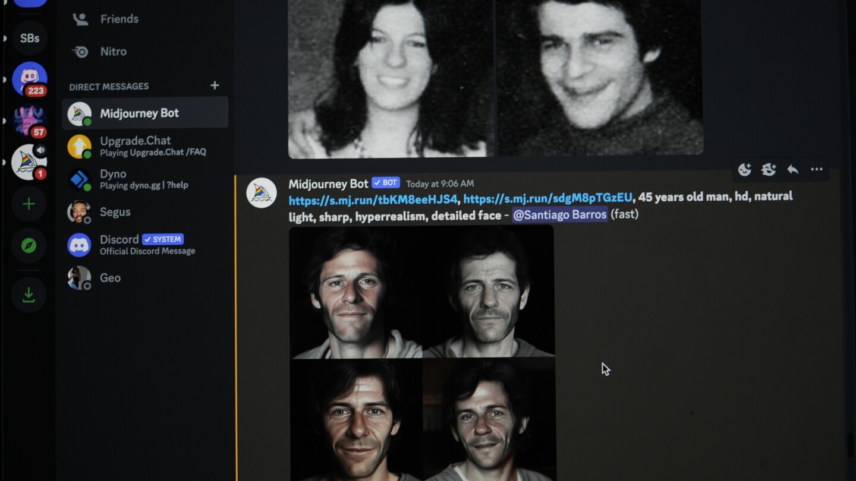Screen dimensions: 856x481
Task: Reply using the arrow icon
Action: click(x=792, y=170)
